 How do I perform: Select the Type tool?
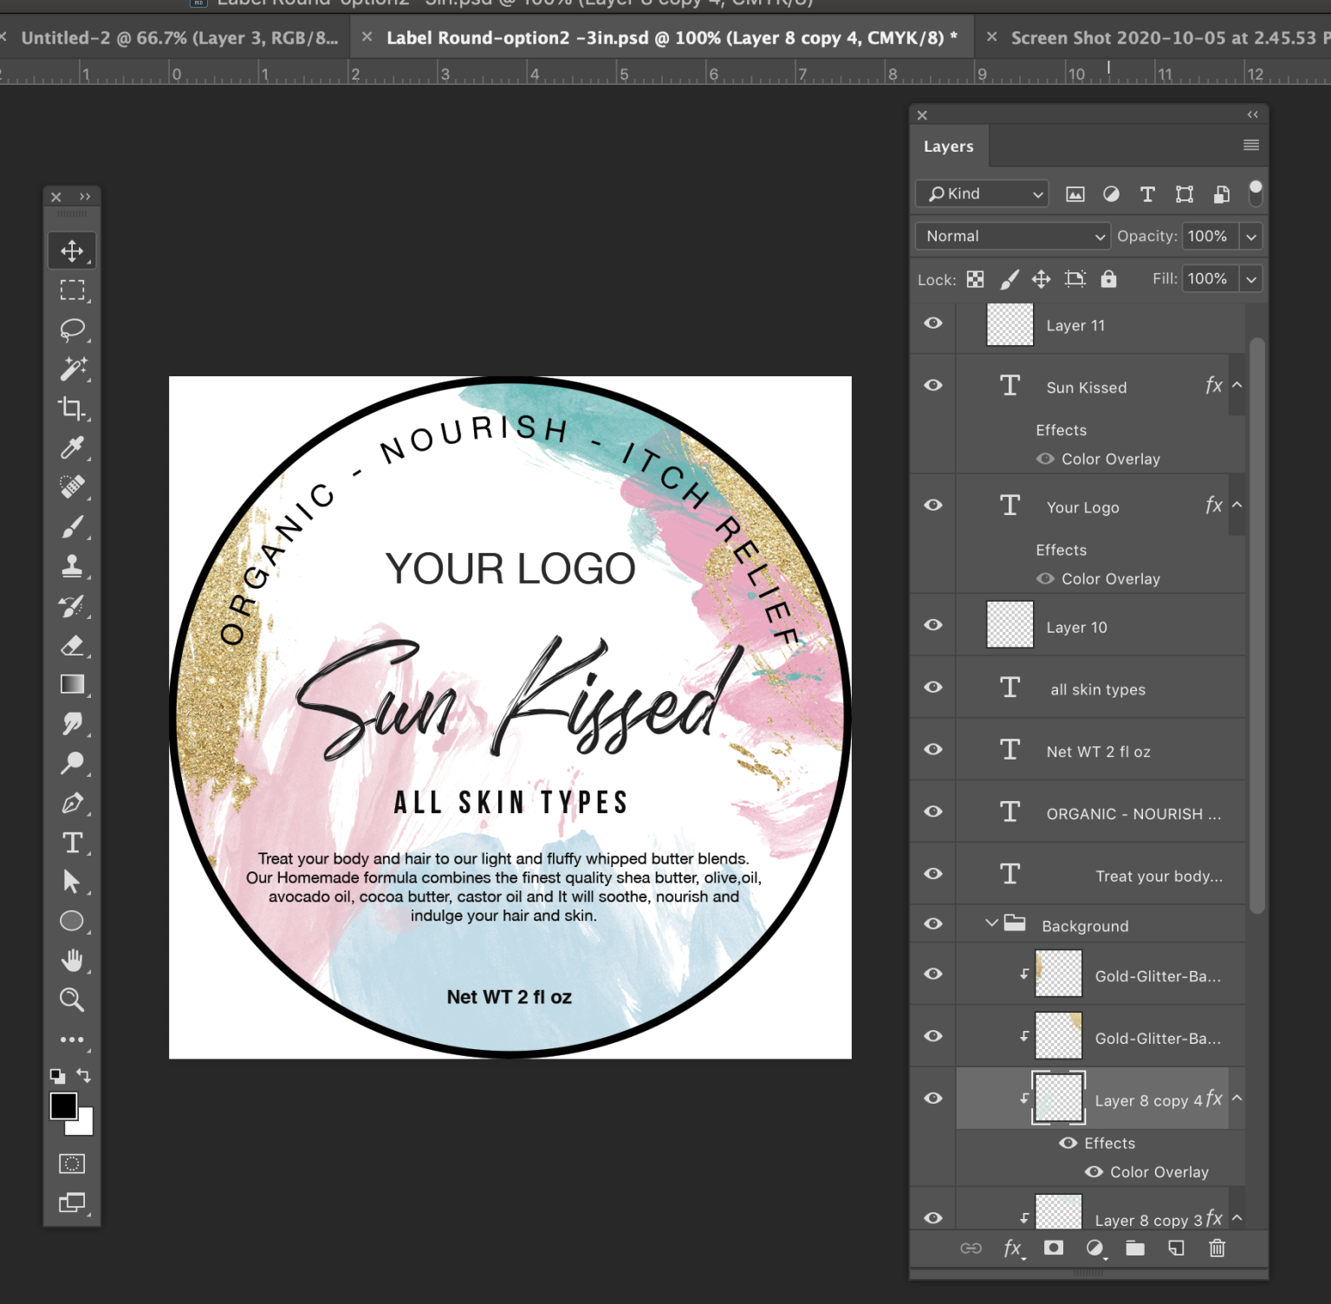[x=73, y=842]
